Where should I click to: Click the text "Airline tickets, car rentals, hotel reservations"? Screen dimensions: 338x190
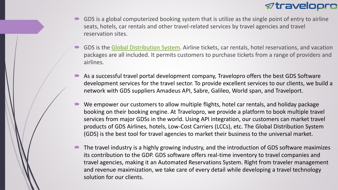pyautogui.click(x=240, y=47)
